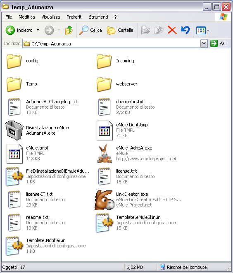The image size is (233, 273).
Task: Toggle the Cartelle folders pane
Action: pyautogui.click(x=120, y=30)
